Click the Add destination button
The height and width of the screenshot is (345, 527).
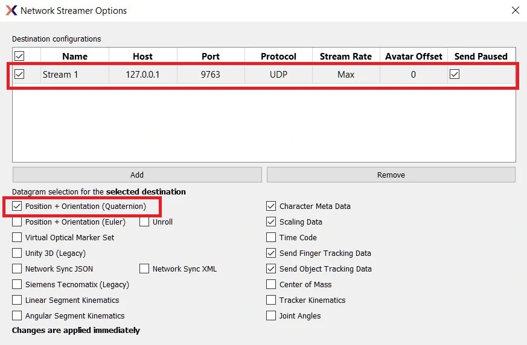click(137, 175)
